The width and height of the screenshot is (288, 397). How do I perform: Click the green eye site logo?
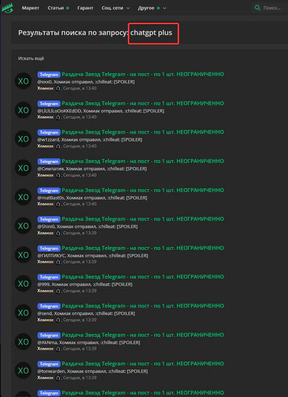[x=7, y=8]
